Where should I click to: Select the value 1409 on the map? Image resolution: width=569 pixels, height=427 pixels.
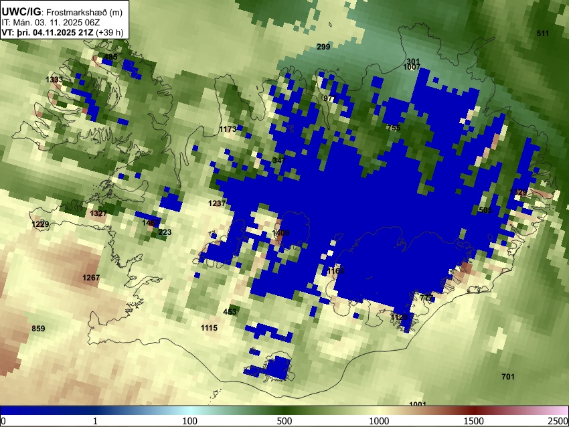[x=280, y=233]
